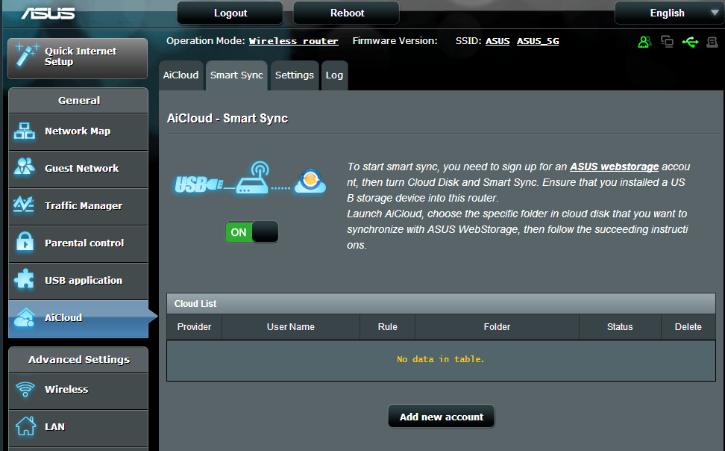Click the Folder column header
The height and width of the screenshot is (451, 725).
click(497, 327)
